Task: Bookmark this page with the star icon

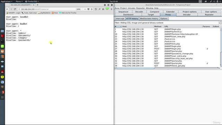Action: tap(92, 9)
